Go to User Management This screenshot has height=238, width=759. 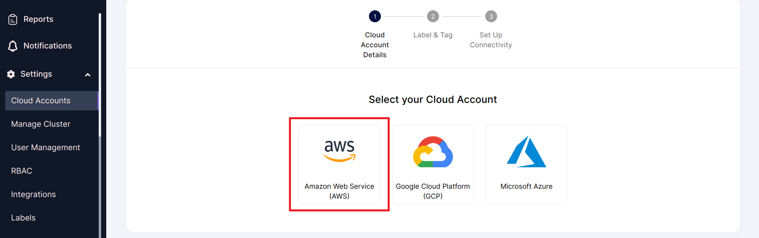click(x=45, y=147)
